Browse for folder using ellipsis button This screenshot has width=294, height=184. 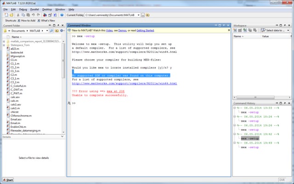(x=143, y=15)
